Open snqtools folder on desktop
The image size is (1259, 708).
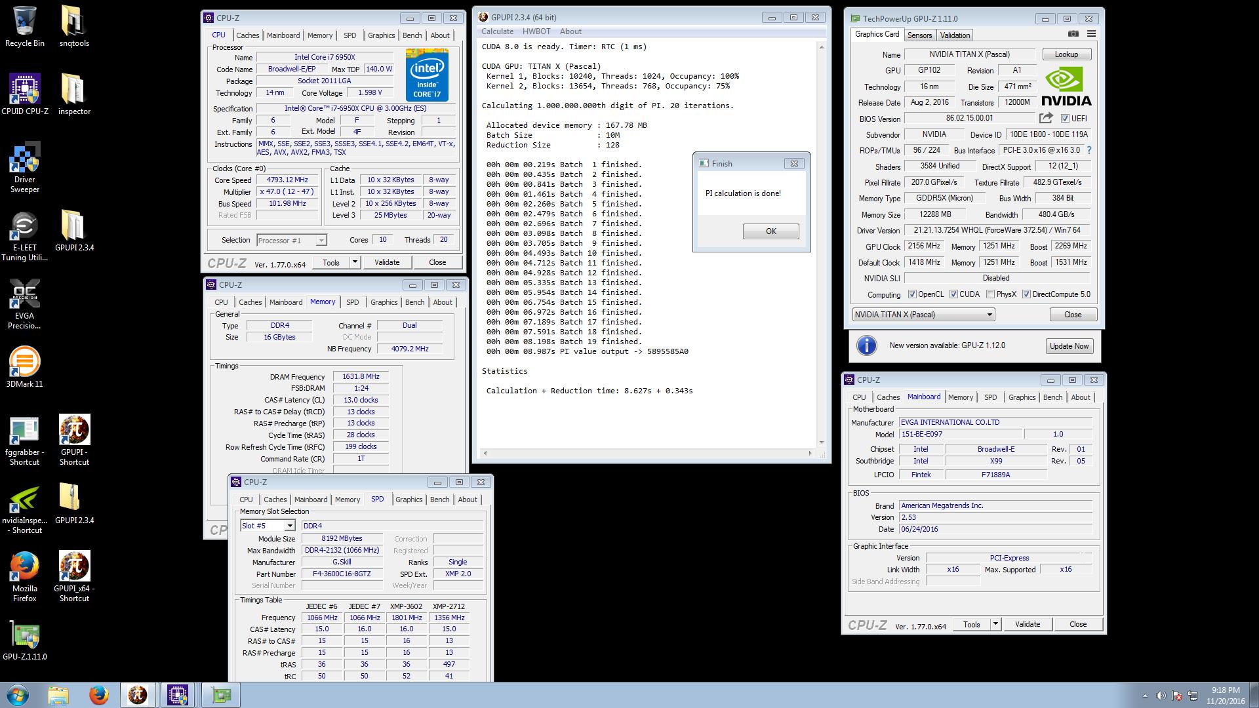[74, 27]
